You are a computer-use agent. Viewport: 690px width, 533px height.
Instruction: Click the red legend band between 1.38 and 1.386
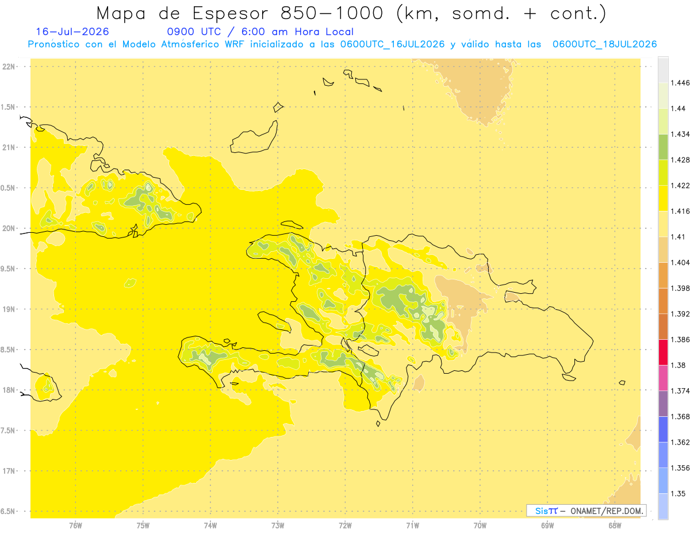(x=663, y=352)
